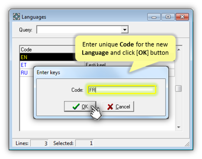Focus the Code input field containing FR

(122, 90)
